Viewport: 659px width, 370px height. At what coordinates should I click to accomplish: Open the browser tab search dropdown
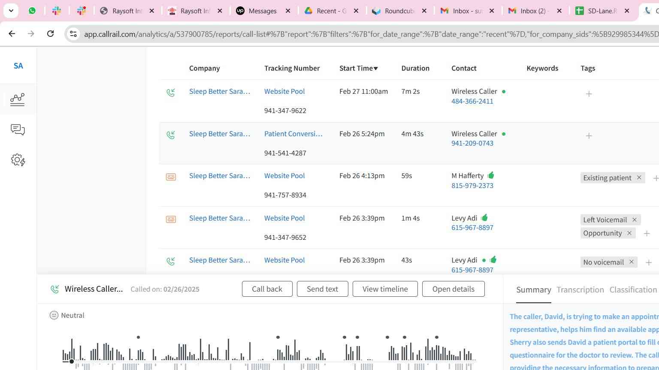click(x=11, y=11)
